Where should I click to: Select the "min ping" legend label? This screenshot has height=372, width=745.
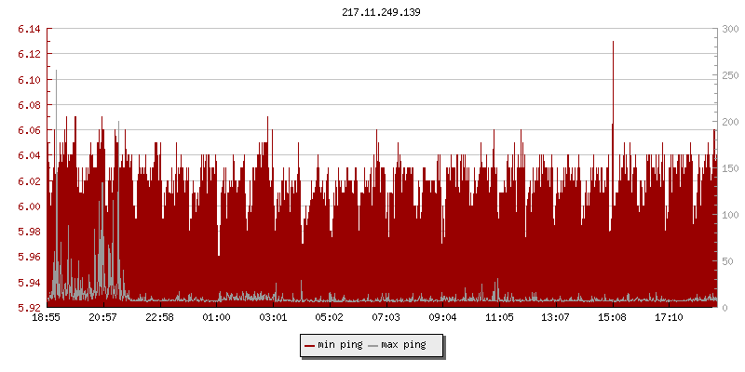pyautogui.click(x=340, y=345)
